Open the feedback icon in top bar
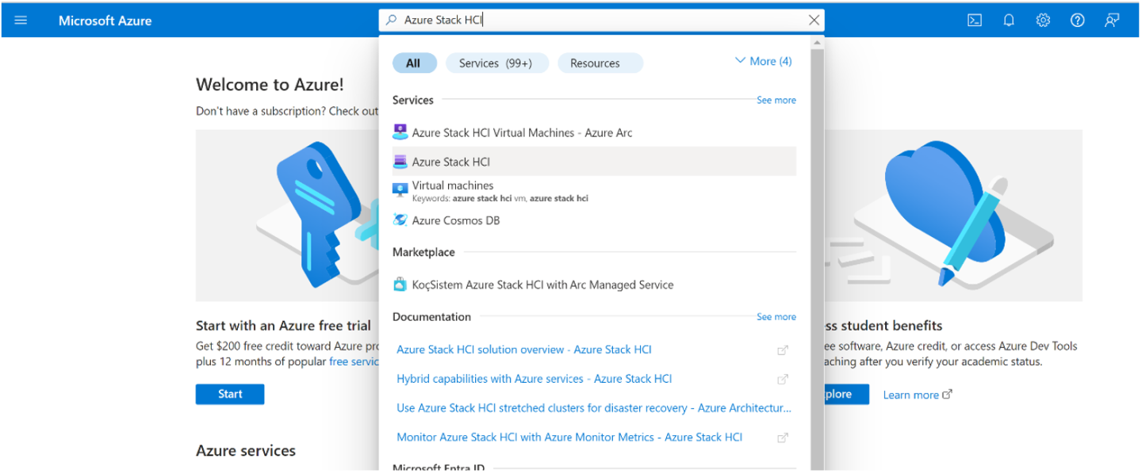Viewport: 1142px width, 474px height. click(1112, 20)
